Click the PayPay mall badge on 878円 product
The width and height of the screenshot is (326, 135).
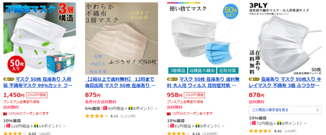[x=254, y=79]
